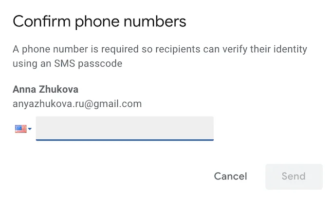Click the bold name above the email
This screenshot has width=331, height=199.
click(x=45, y=90)
